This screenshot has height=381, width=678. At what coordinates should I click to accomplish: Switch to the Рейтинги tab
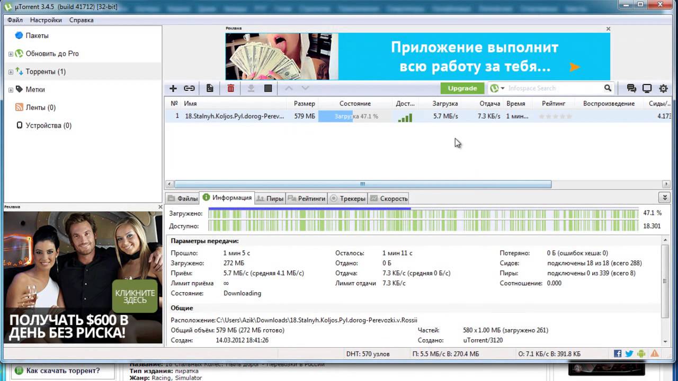click(x=307, y=198)
